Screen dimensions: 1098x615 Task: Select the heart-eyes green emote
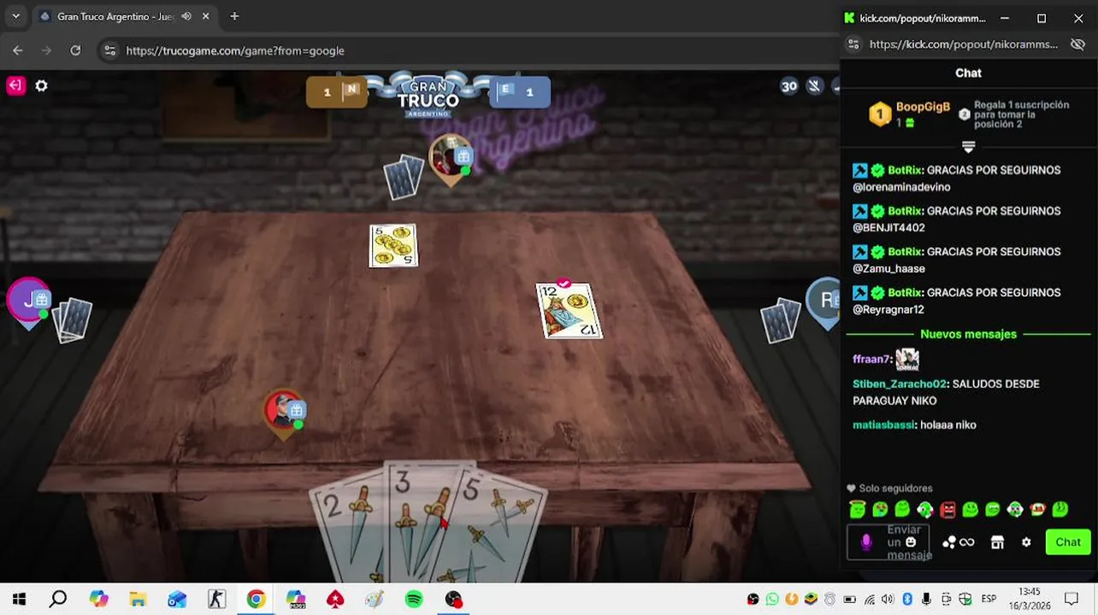click(x=880, y=509)
